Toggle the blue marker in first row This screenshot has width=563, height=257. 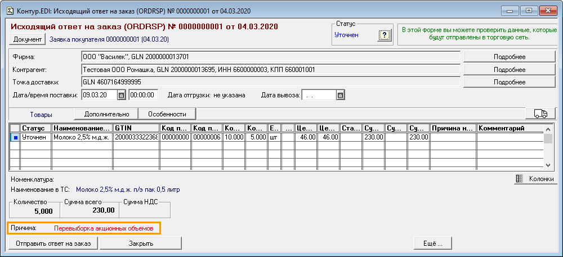[15, 137]
